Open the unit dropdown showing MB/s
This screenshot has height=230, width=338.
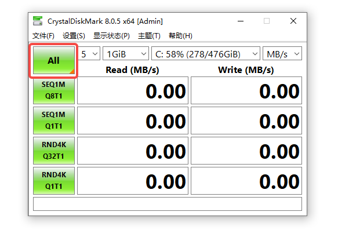(282, 53)
